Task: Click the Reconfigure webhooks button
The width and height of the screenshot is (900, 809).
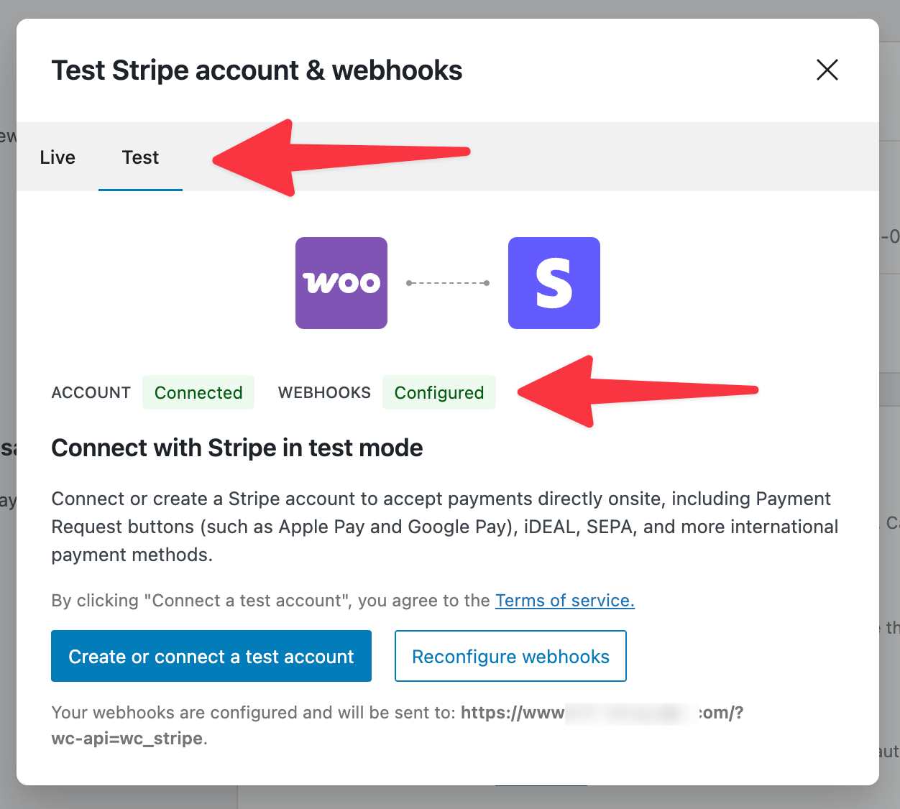Action: tap(510, 656)
